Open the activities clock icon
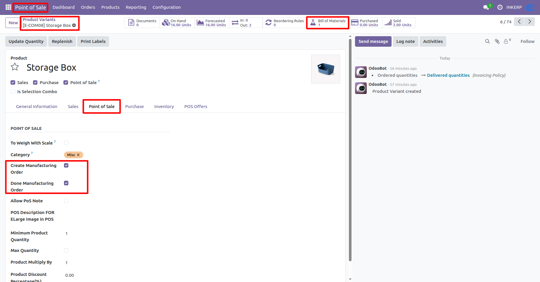This screenshot has width=540, height=282. click(x=500, y=7)
